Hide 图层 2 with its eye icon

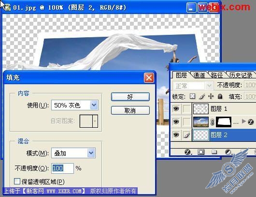pyautogui.click(x=176, y=135)
